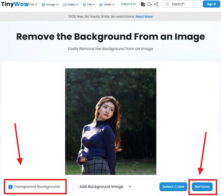Click the Add Background Image caret arrow
The height and width of the screenshot is (196, 221).
(x=130, y=187)
